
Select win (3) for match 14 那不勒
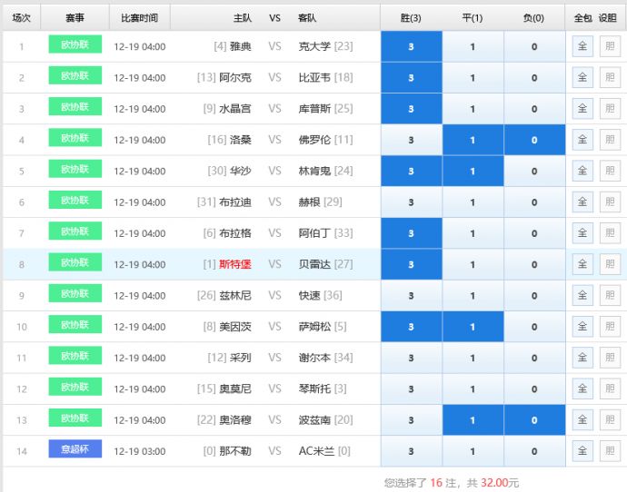pos(411,451)
